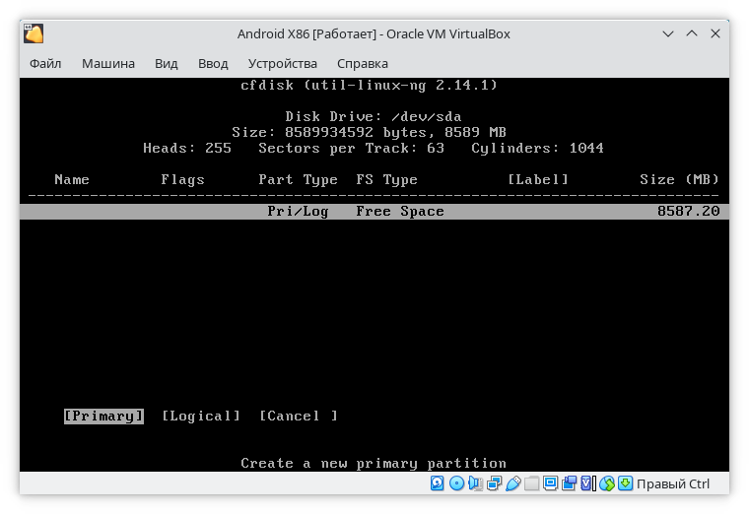The height and width of the screenshot is (514, 749).
Task: Click the display settings indicator icon
Action: (x=550, y=483)
